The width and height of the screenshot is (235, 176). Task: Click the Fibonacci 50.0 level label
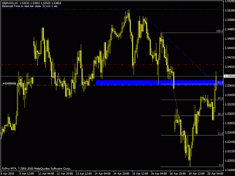pyautogui.click(x=220, y=98)
